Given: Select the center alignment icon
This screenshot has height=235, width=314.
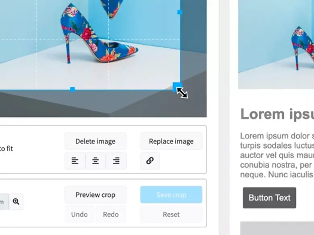Looking at the screenshot, I should 95,161.
